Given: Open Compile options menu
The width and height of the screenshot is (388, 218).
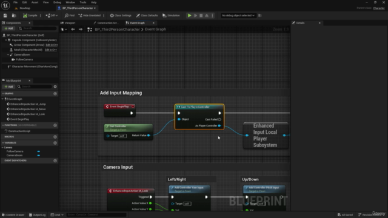Looking at the screenshot, I should point(41,16).
